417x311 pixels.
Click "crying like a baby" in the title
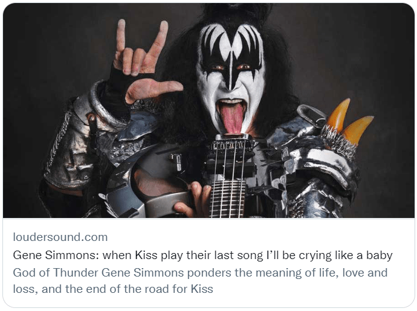click(346, 255)
